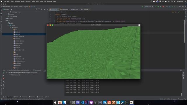Open Git tool window button at bottom
Screen dimensions: 187x105
(x=5, y=97)
